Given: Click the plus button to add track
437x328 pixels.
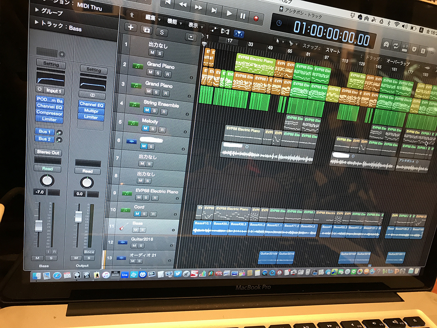Looking at the screenshot, I should coord(131,27).
